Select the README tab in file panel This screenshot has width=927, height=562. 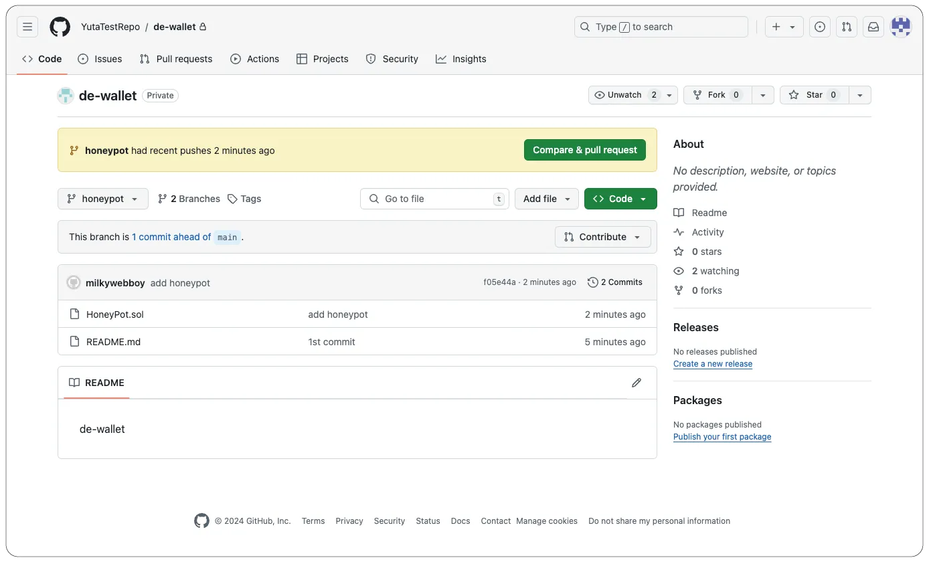tap(97, 383)
